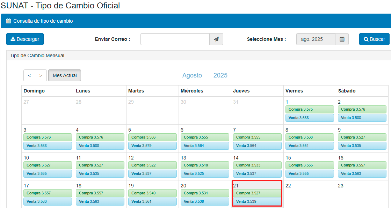Select Venta 3.537 on August 12
Image resolution: width=391 pixels, height=208 pixels.
coord(152,173)
